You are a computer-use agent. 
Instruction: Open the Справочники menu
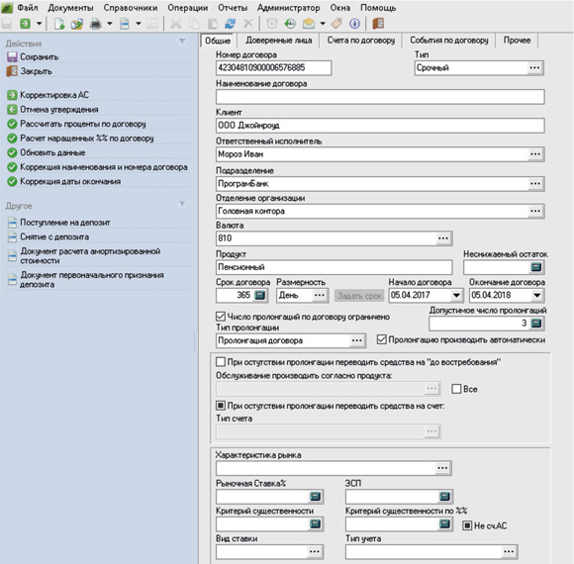(131, 8)
